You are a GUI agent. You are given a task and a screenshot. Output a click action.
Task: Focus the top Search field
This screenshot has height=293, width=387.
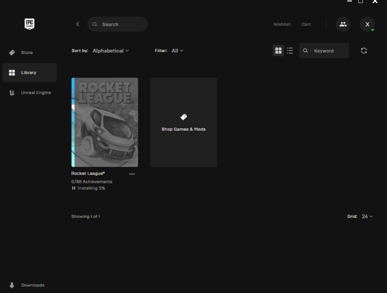tap(118, 24)
